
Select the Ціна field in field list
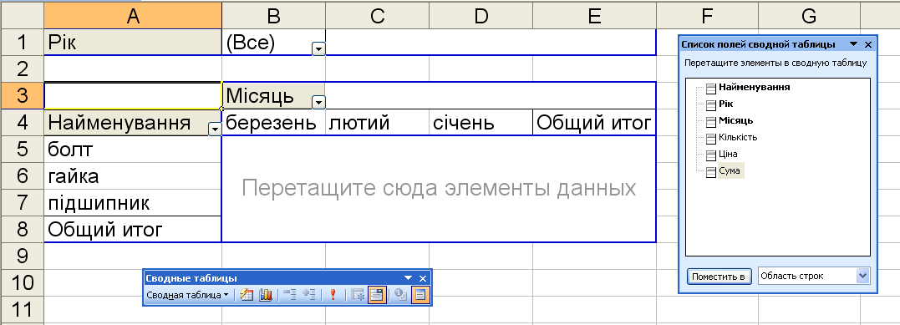(x=728, y=154)
